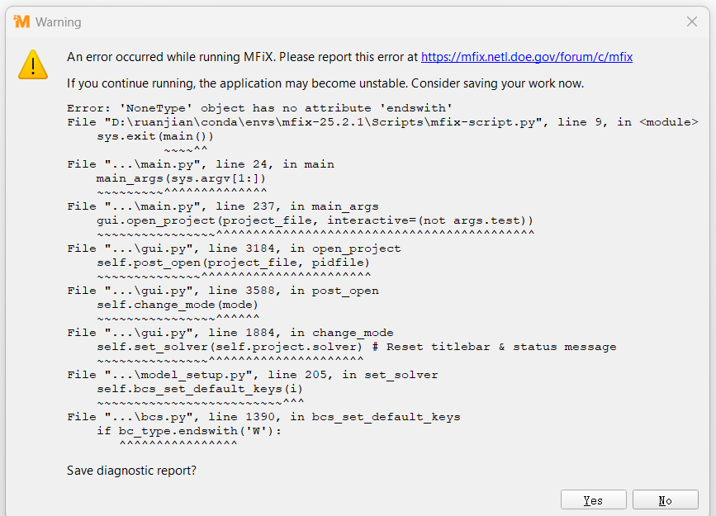Click the bc_type.endswith('W') code line
The height and width of the screenshot is (516, 716).
188,431
